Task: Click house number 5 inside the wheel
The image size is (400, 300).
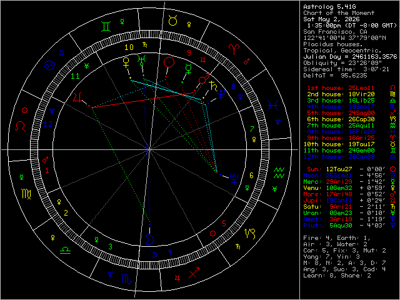Action: (x=224, y=224)
